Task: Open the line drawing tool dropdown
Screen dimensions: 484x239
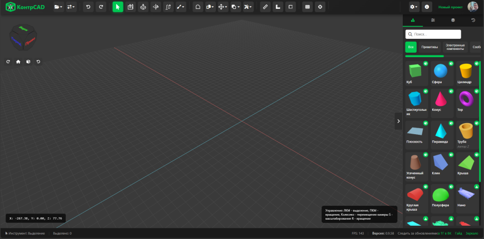Action: click(x=181, y=7)
